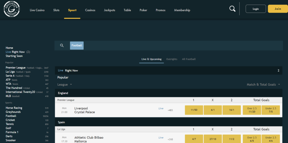The width and height of the screenshot is (288, 143).
Task: Click the Premier League competition row label
Action: click(66, 100)
